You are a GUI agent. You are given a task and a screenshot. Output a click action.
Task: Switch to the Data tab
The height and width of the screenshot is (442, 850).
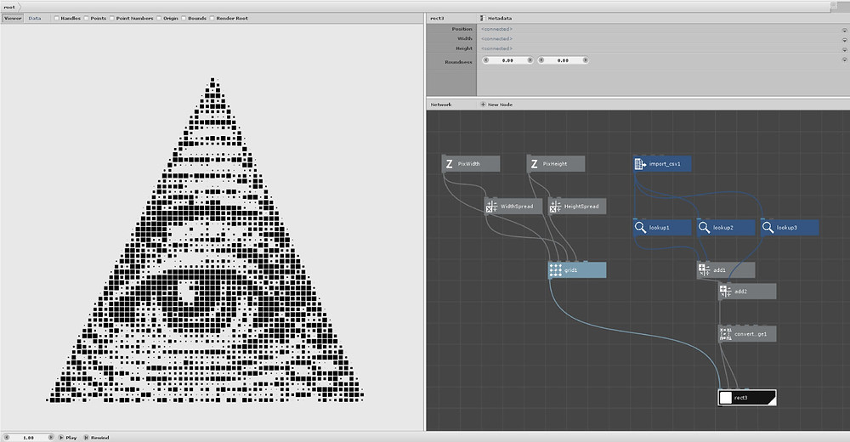(x=35, y=18)
